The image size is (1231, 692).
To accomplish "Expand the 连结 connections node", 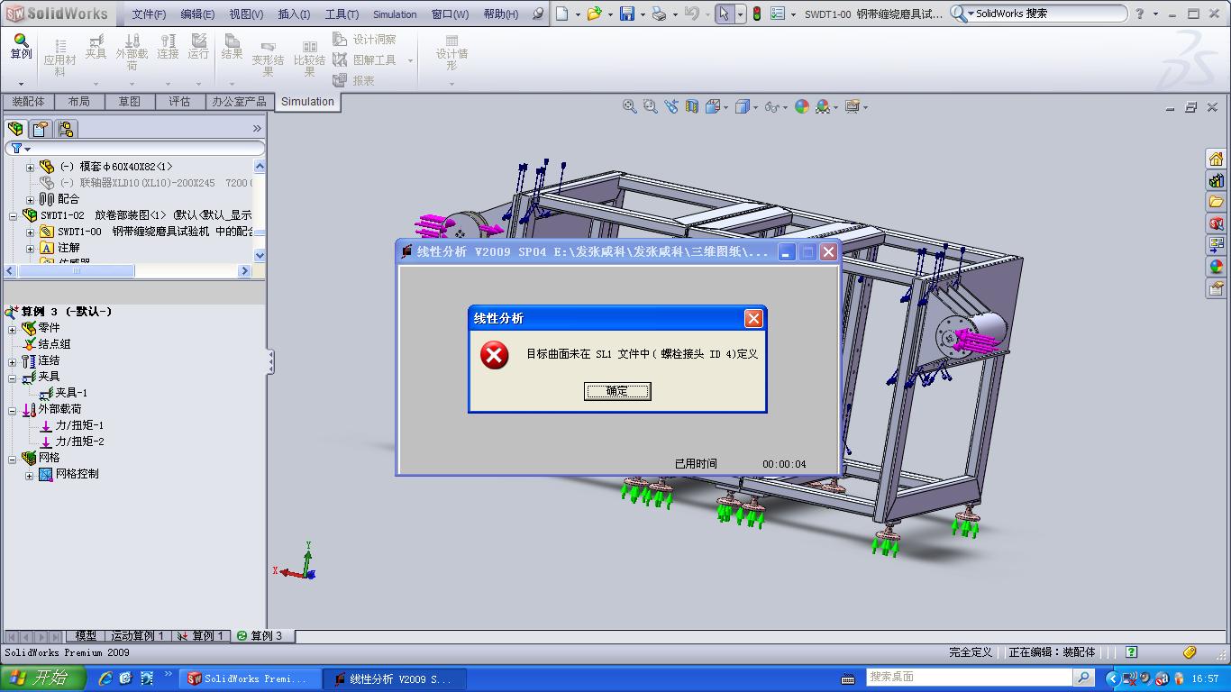I will [13, 361].
